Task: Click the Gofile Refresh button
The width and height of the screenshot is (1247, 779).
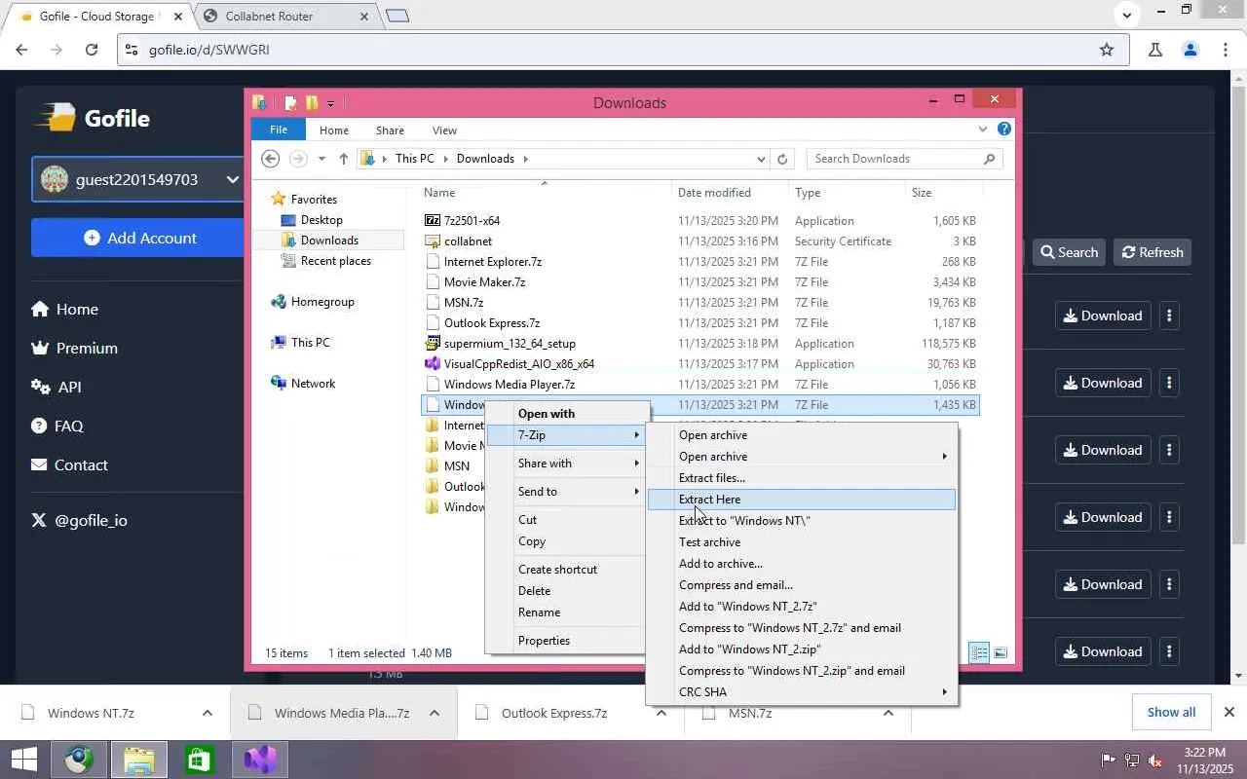Action: coord(1153,252)
